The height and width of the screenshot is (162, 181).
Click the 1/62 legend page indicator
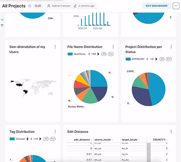(x=94, y=54)
